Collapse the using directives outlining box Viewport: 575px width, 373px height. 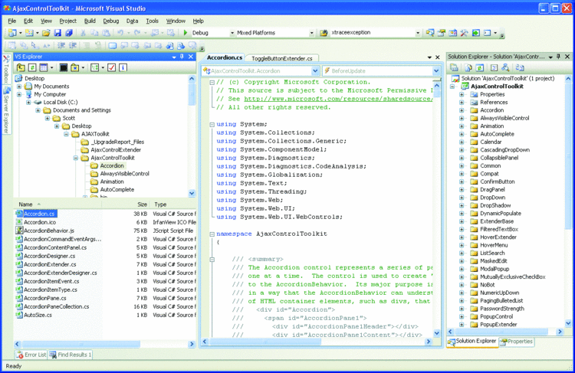[x=212, y=125]
